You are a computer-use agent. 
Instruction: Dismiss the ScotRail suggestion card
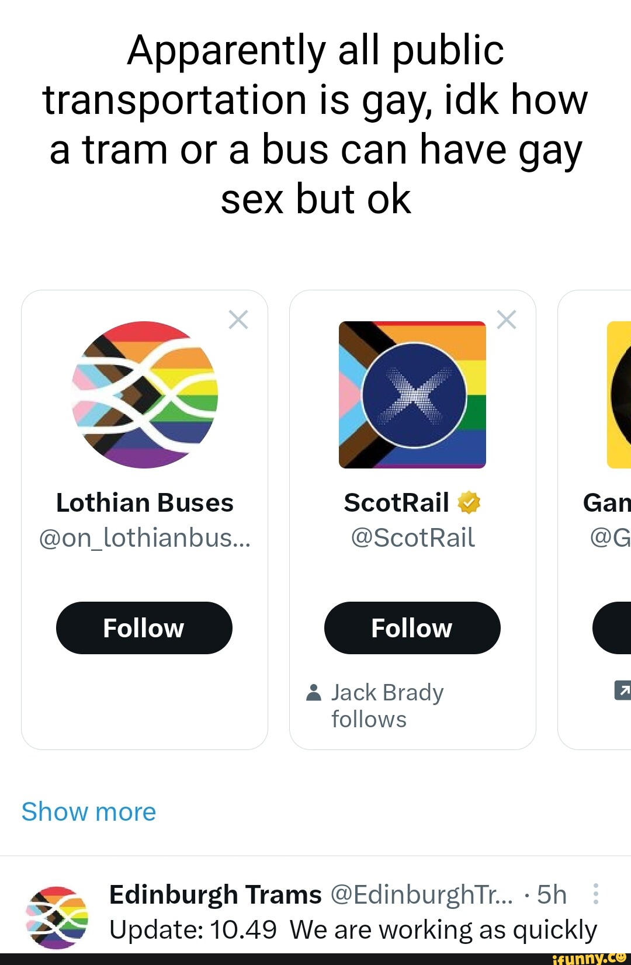tap(507, 320)
